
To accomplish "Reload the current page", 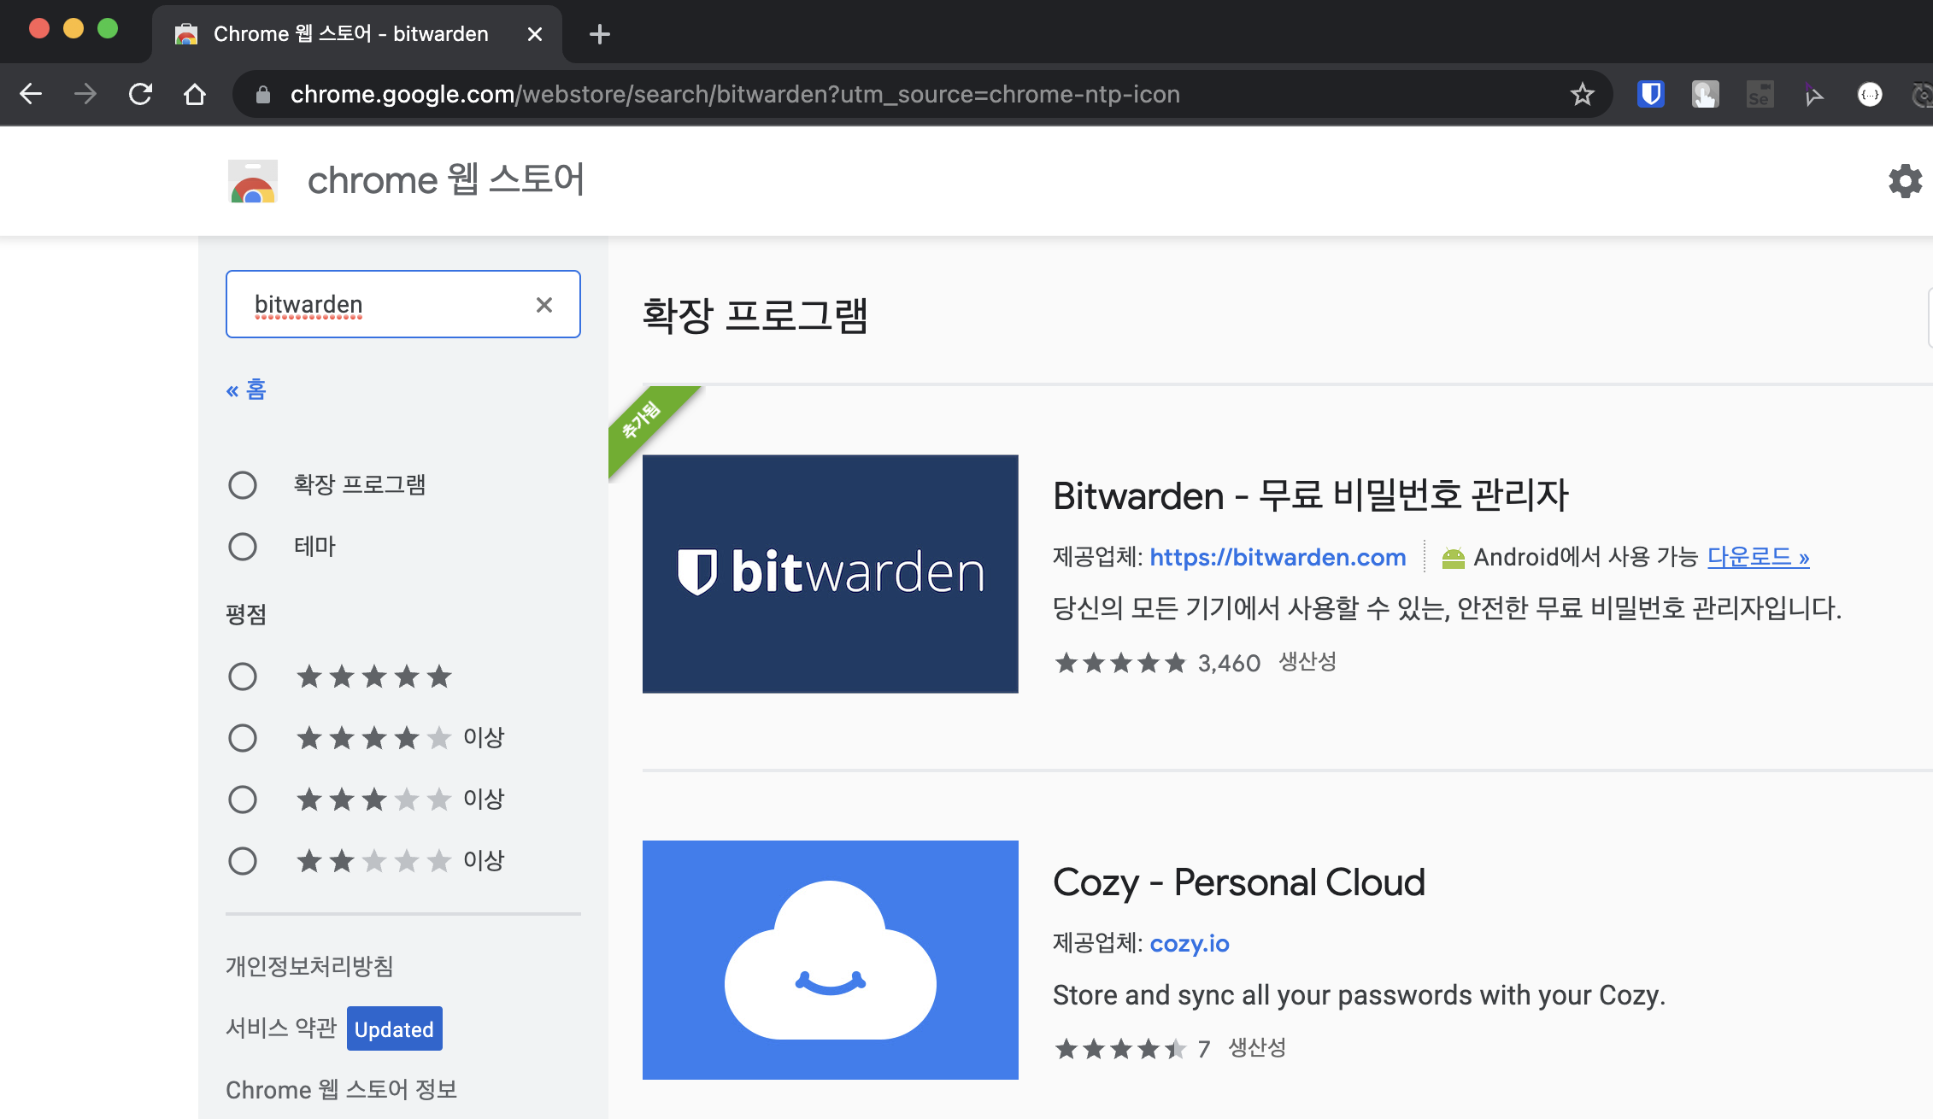I will 140,94.
